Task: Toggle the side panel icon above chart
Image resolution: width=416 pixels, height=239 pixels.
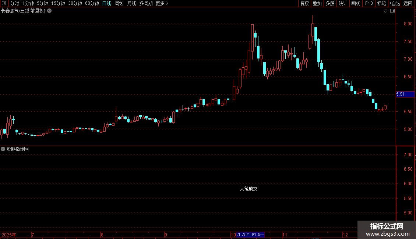Action: pos(392,11)
